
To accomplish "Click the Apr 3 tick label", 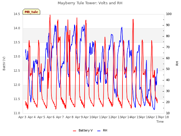I will (22, 117).
